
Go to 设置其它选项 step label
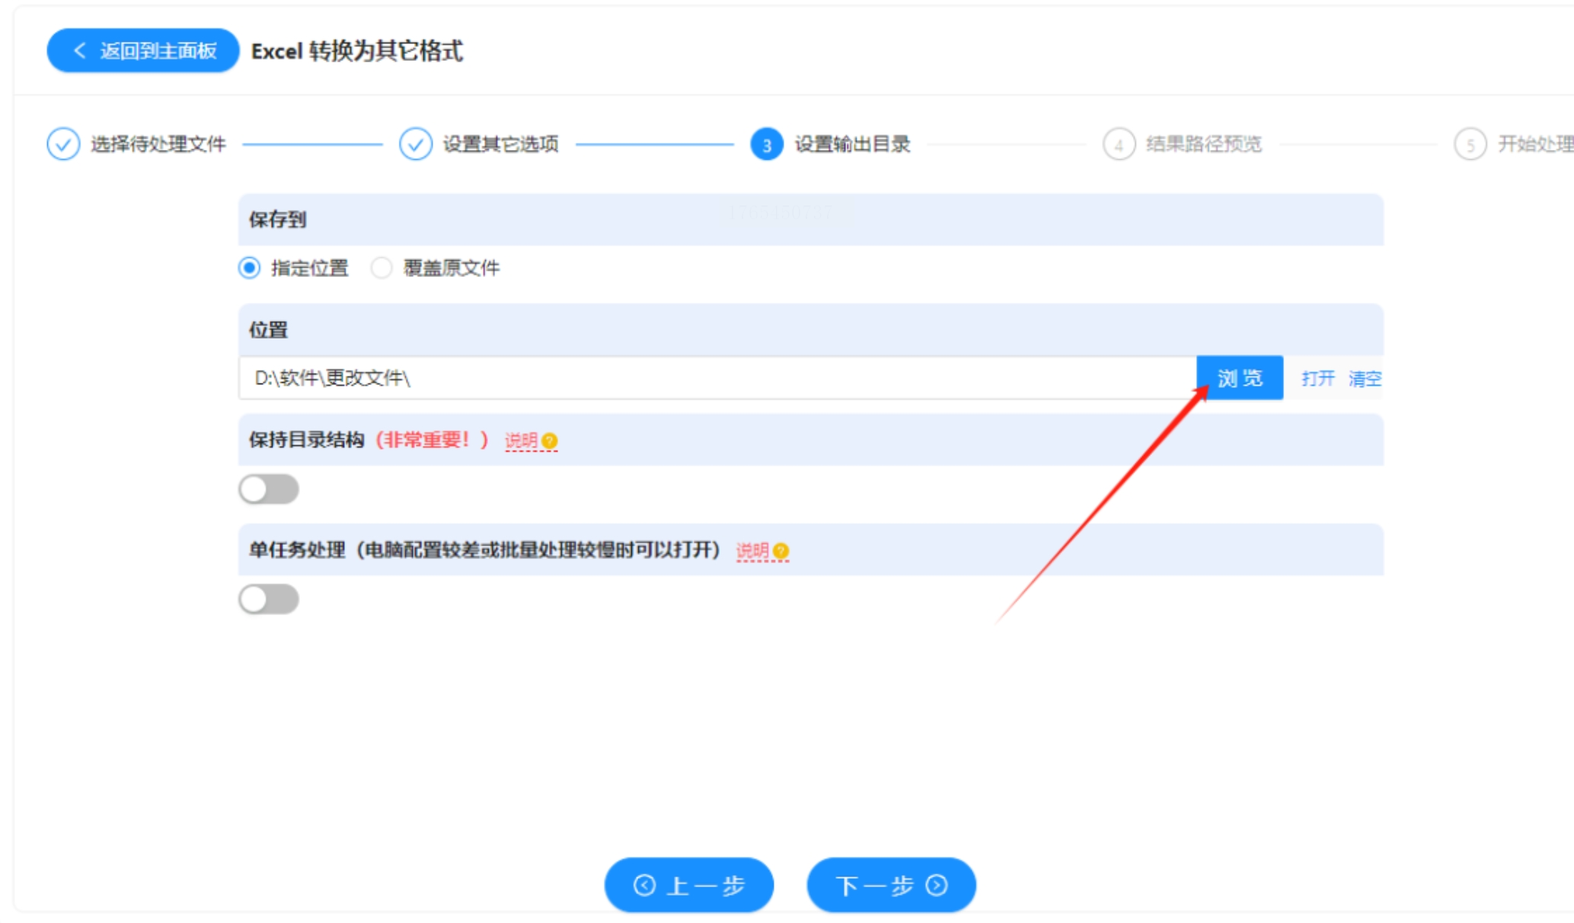point(501,144)
